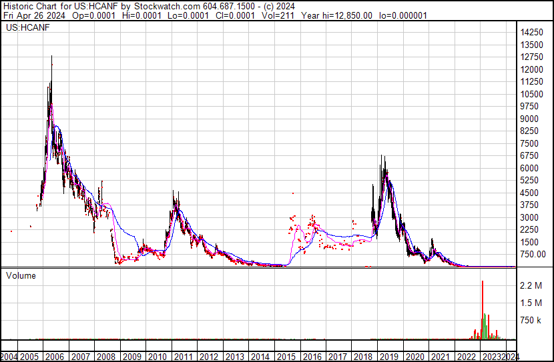Viewport: 554px width, 362px height.
Task: Click the 9000 price axis label
Action: click(530, 119)
